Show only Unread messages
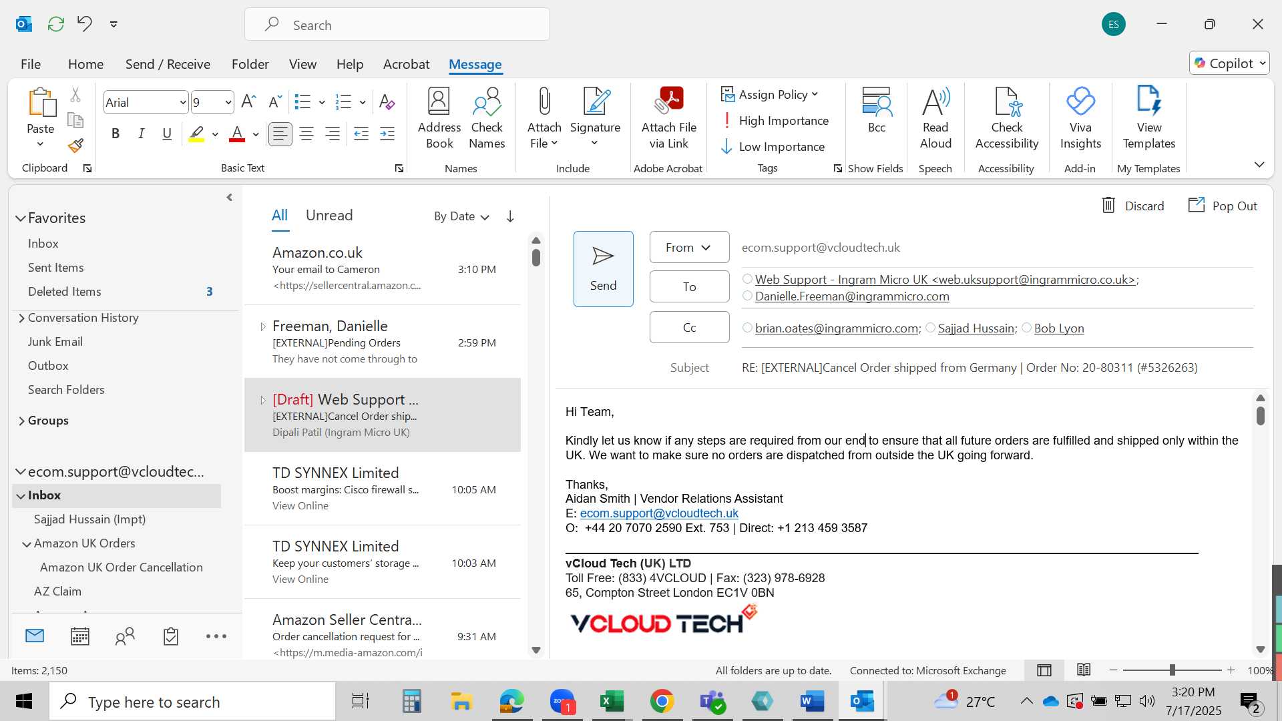 click(329, 216)
